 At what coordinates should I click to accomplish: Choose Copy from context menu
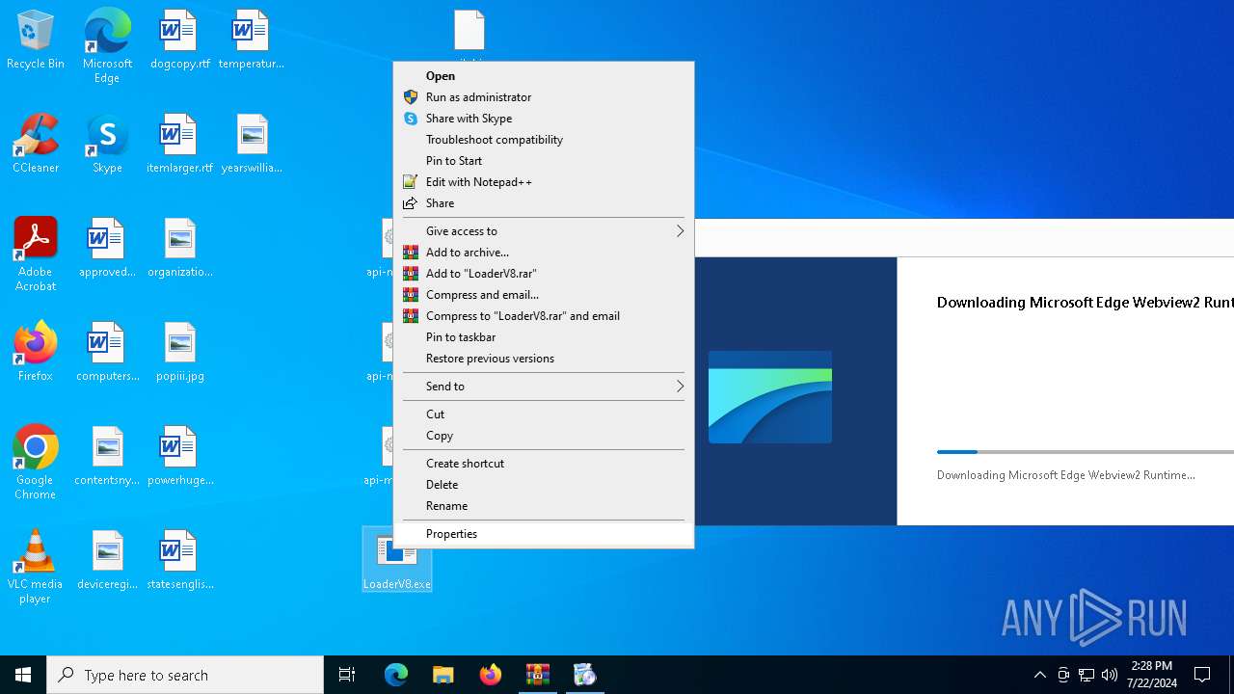pos(544,436)
